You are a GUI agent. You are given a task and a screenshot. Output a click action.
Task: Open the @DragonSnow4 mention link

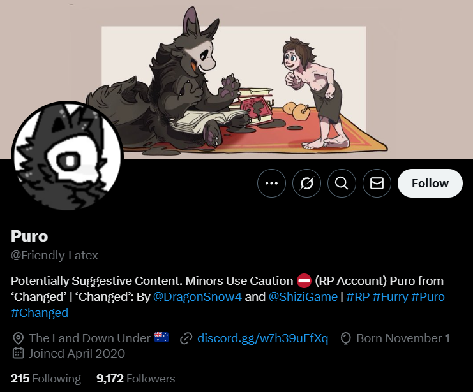tap(197, 297)
